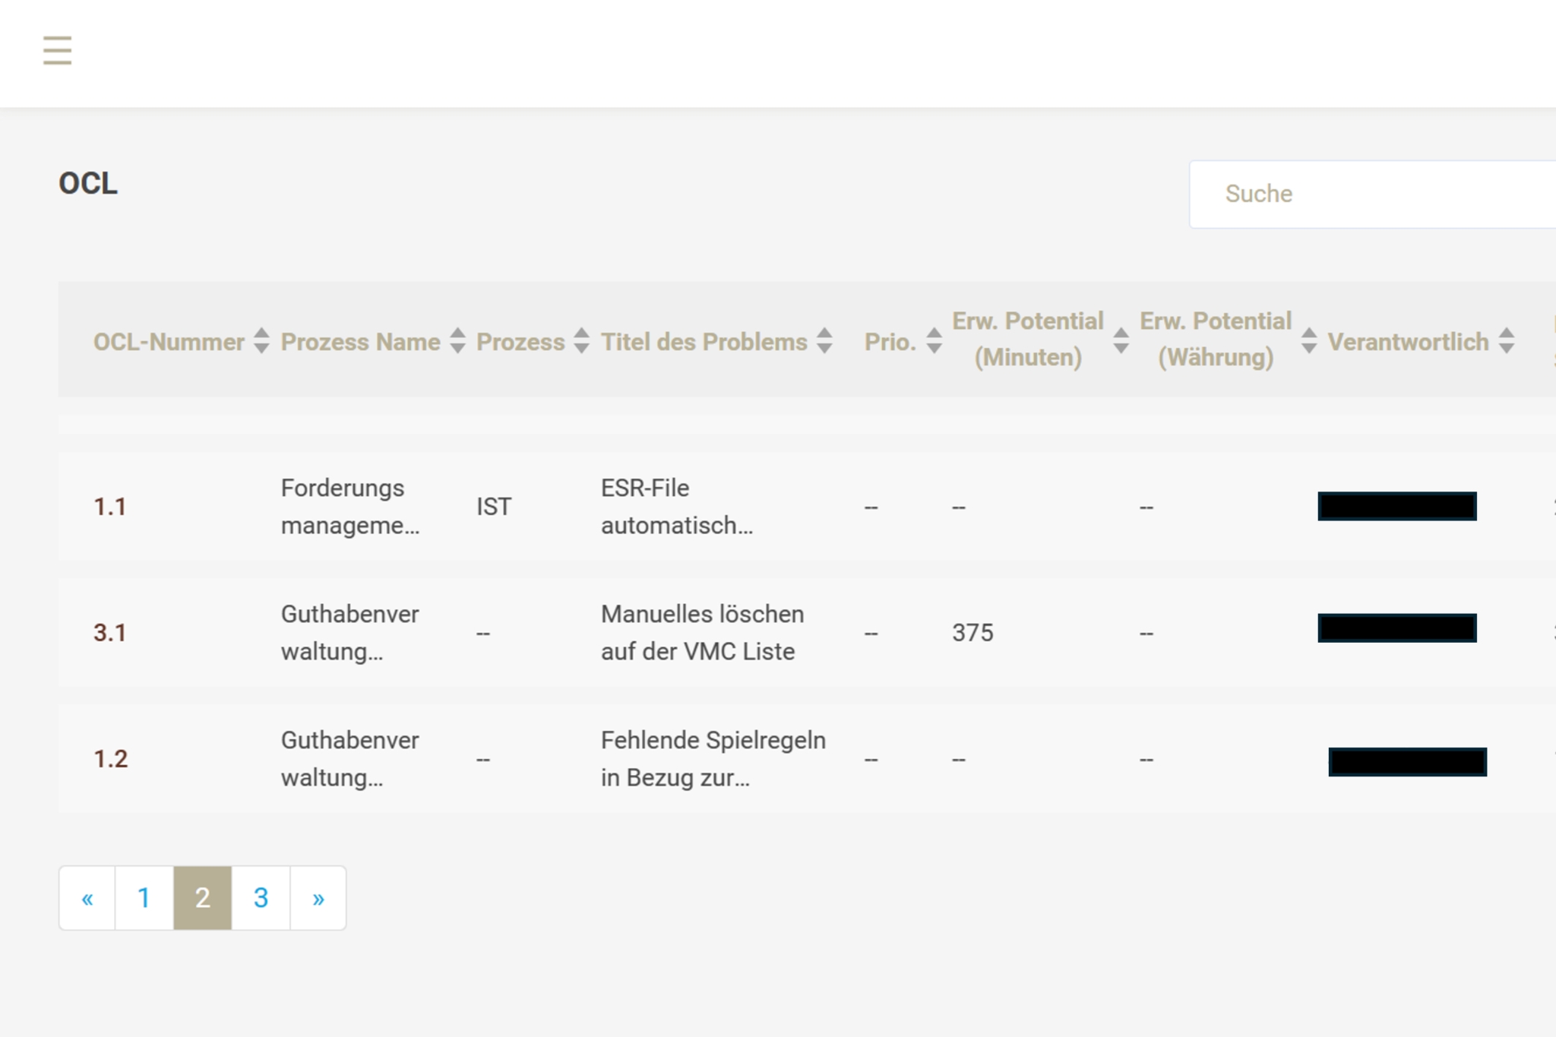Click the previous page « arrow
This screenshot has width=1556, height=1037.
click(87, 898)
